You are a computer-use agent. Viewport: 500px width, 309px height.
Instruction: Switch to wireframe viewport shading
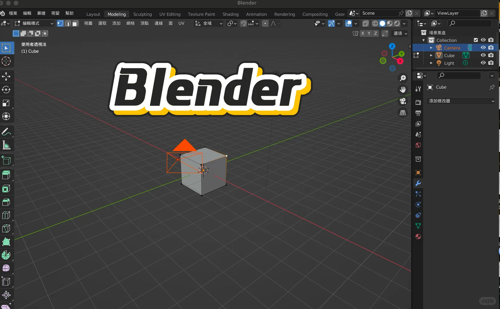coord(375,23)
